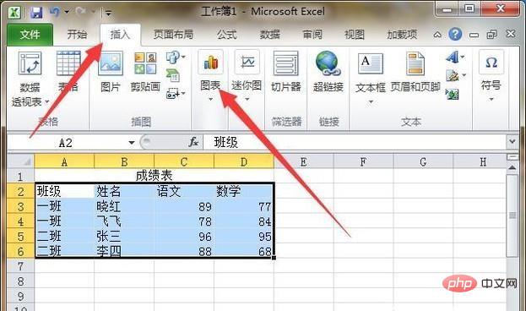Add 页眉和页脚 header and footer
Screen dimensions: 526x311
pos(415,73)
